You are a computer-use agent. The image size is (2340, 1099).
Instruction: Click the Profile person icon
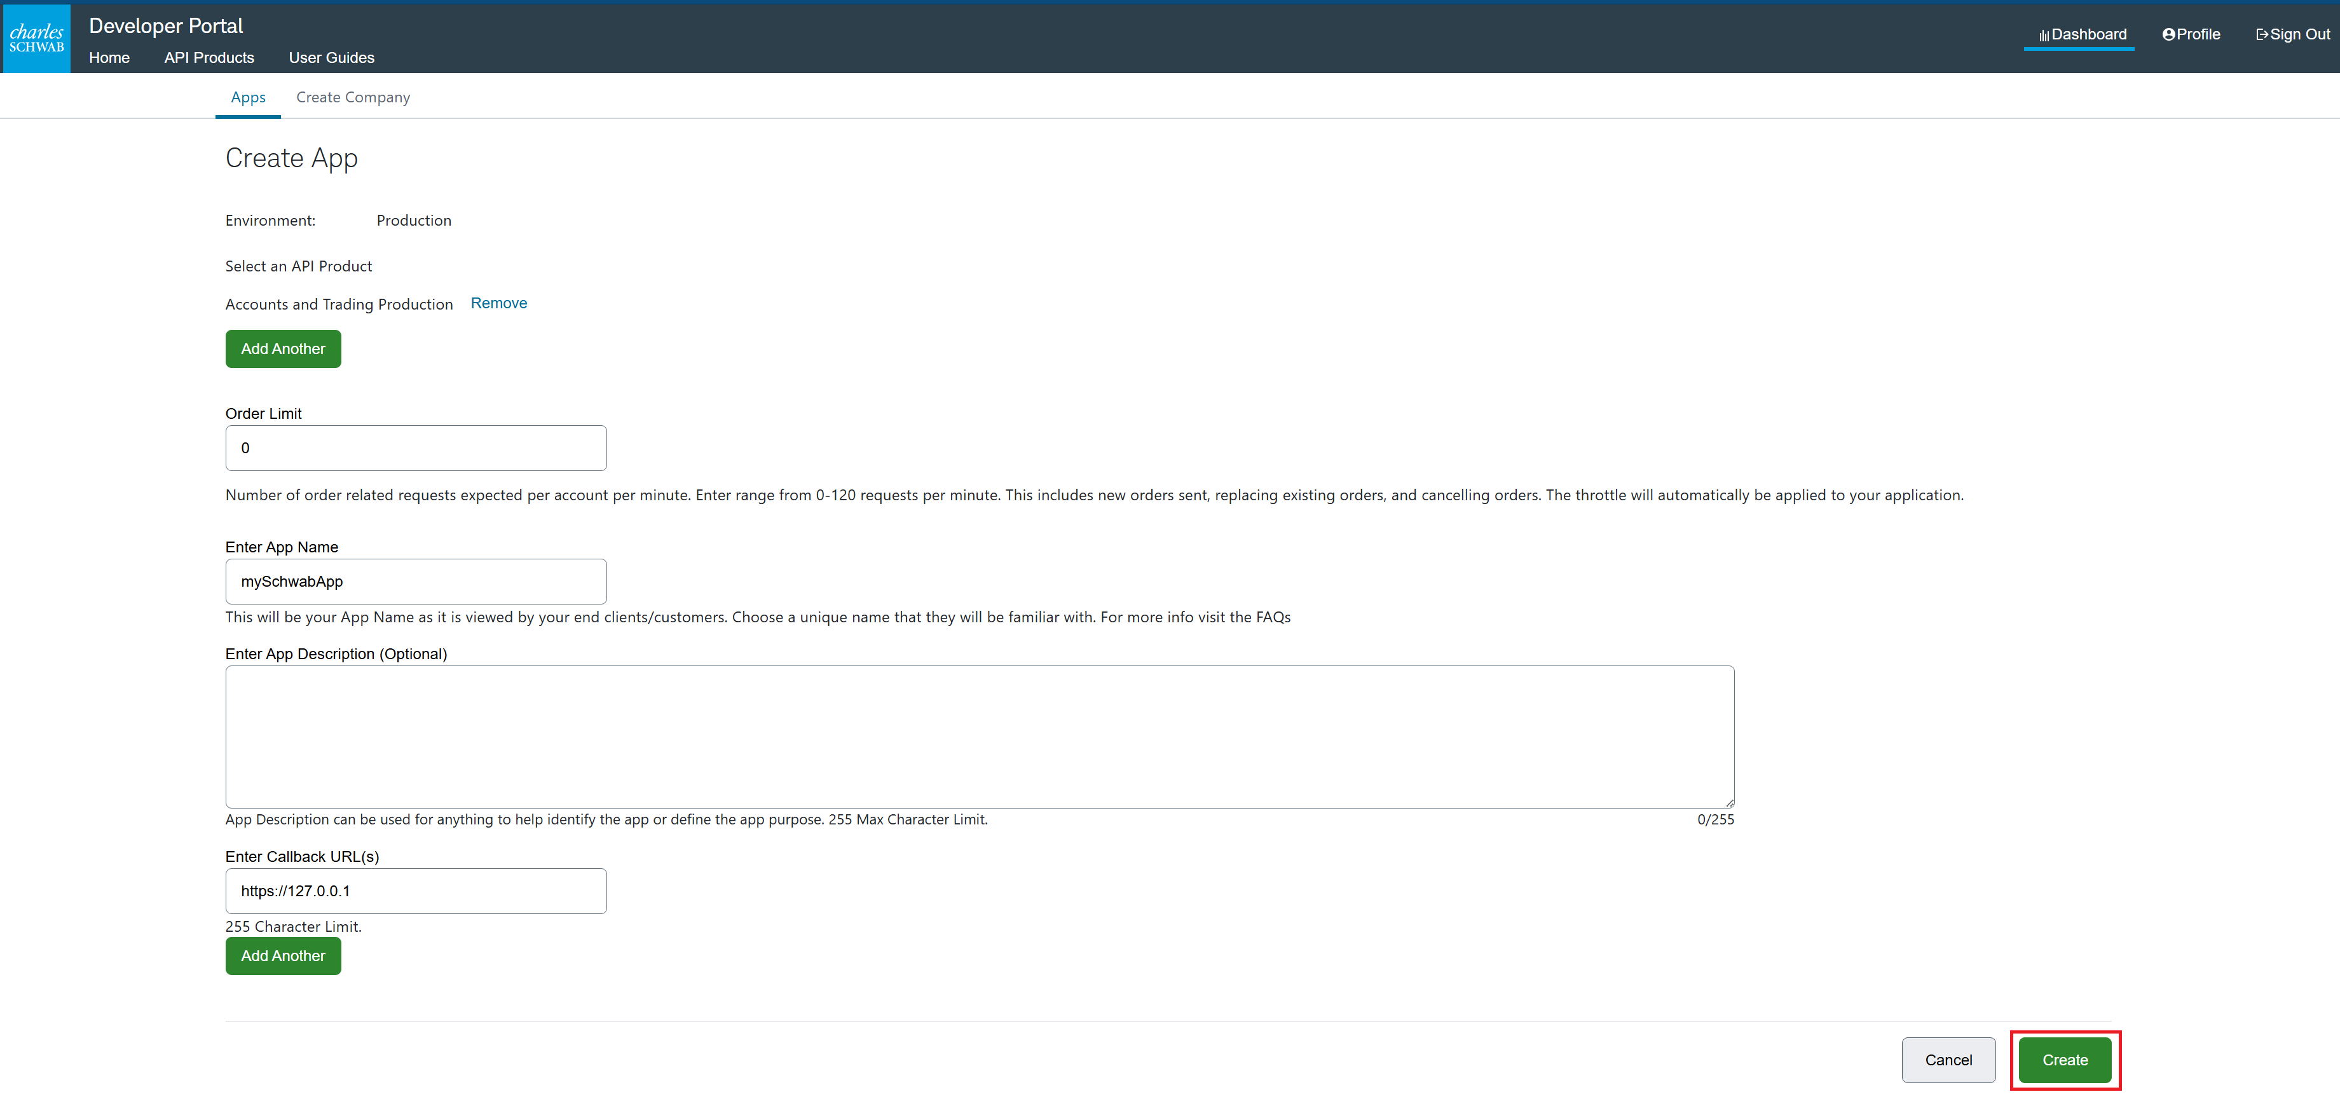[x=2168, y=34]
